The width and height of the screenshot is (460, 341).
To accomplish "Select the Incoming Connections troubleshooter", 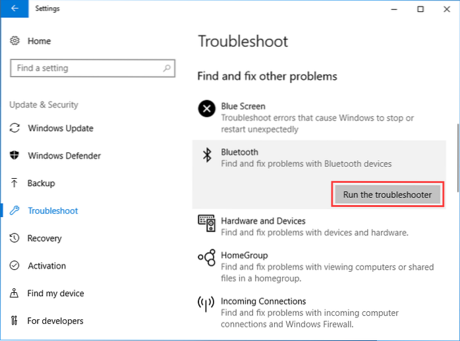I will click(263, 301).
